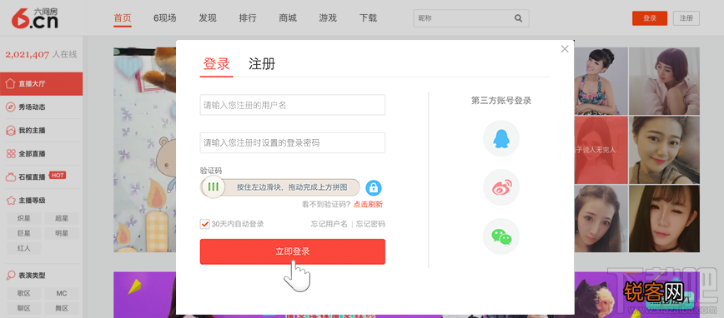Viewport: 724px width, 318px height.
Task: Open 发现 in top navigation
Action: (208, 18)
